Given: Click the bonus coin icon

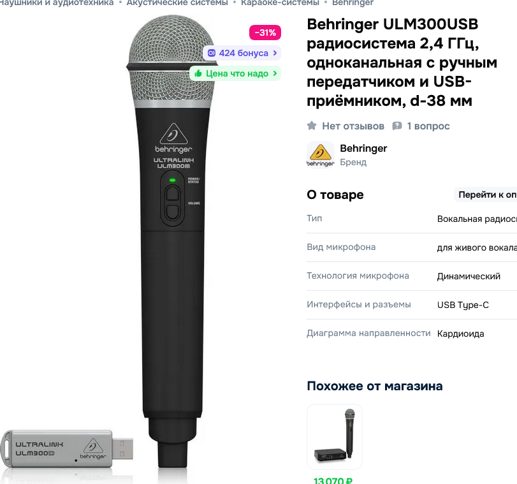Looking at the screenshot, I should (212, 53).
